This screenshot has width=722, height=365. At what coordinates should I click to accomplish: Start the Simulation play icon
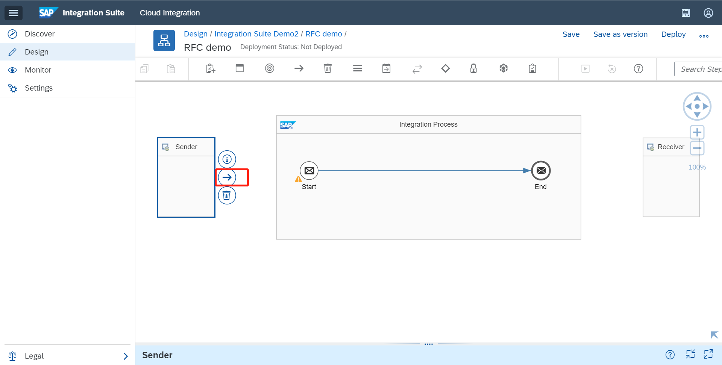click(585, 68)
